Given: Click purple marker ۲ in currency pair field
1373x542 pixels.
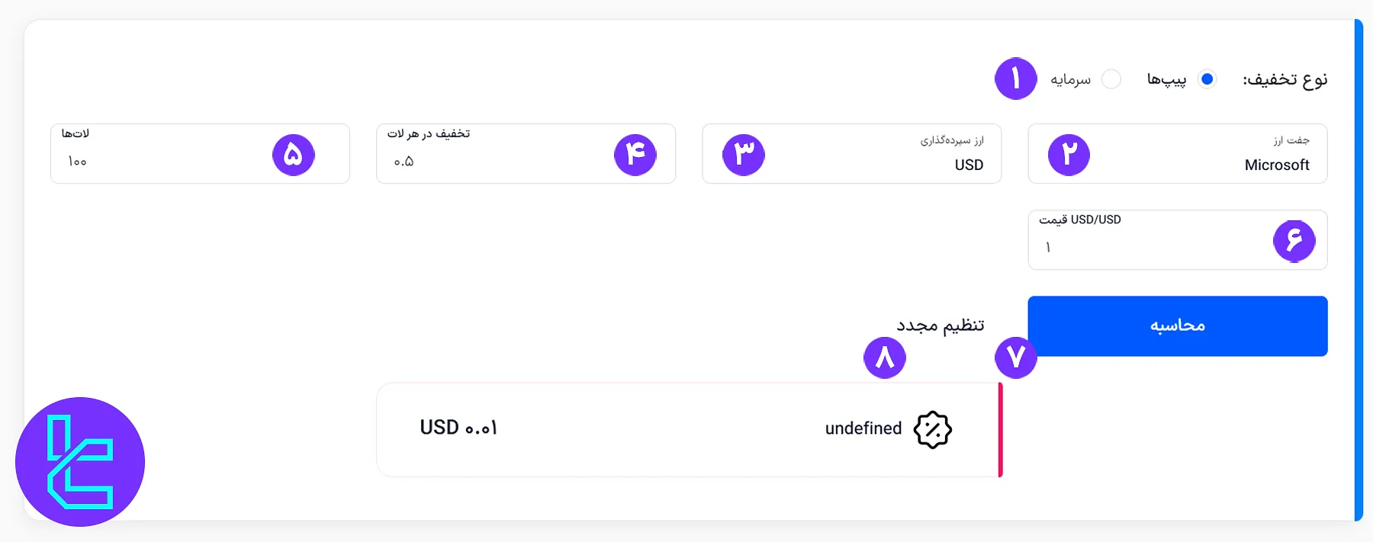Looking at the screenshot, I should tap(1068, 154).
